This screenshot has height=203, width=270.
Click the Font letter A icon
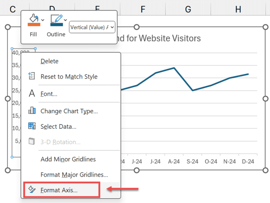[x=32, y=93]
